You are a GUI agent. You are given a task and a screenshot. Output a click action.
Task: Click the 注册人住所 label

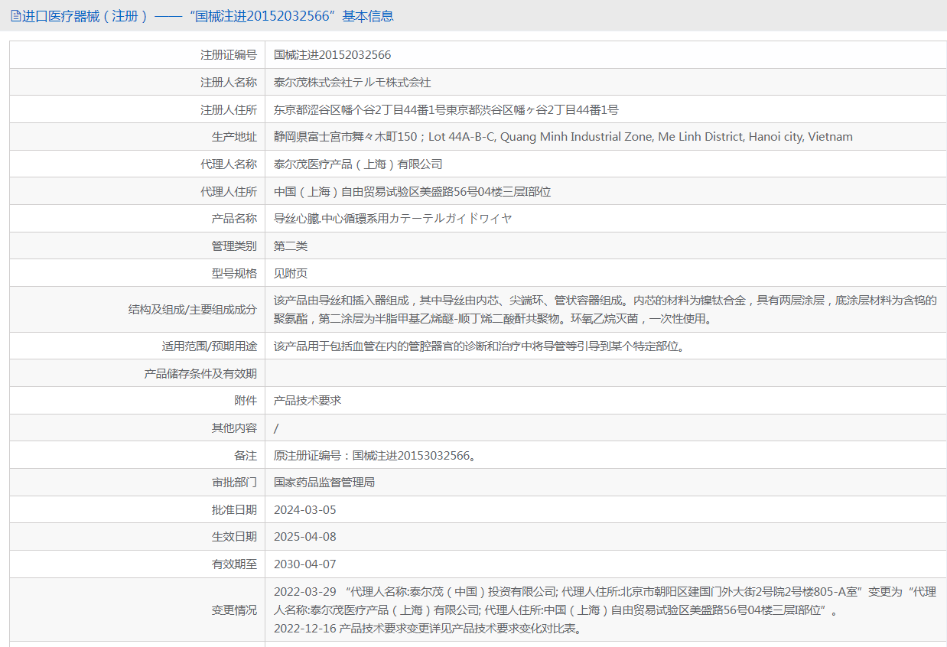[229, 109]
